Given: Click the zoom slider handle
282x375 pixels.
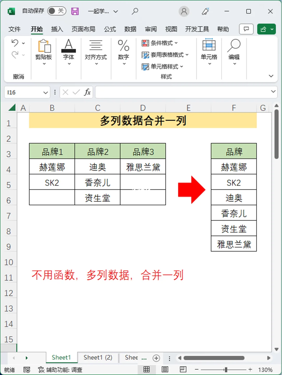Looking at the screenshot, I should (226, 370).
